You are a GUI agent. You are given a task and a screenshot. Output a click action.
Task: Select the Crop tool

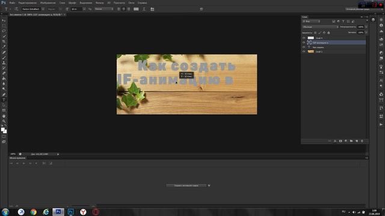[4, 41]
